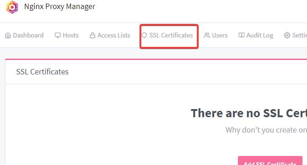307x165 pixels.
Task: Open the Nginx Proxy Manager title link
Action: (60, 7)
